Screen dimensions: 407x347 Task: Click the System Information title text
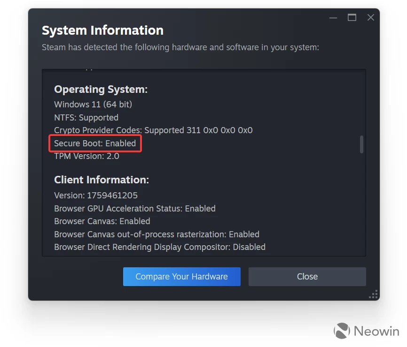102,30
